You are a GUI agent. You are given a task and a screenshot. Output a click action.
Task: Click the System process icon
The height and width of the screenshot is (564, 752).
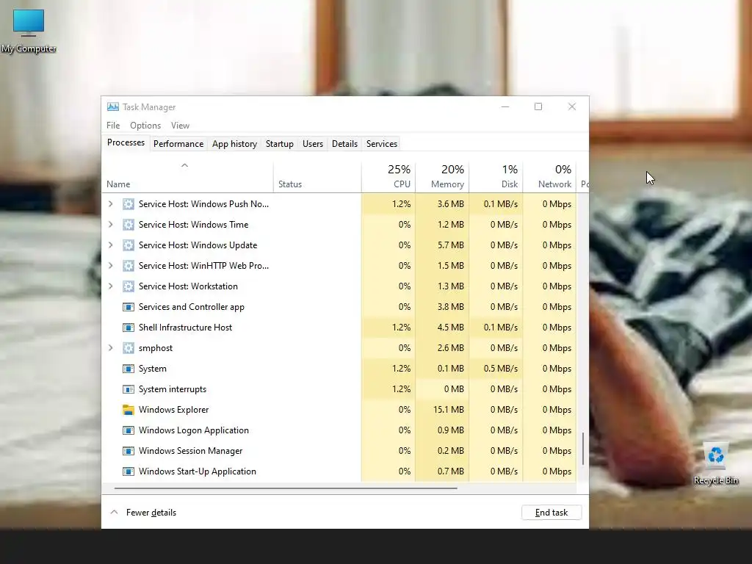(x=128, y=369)
